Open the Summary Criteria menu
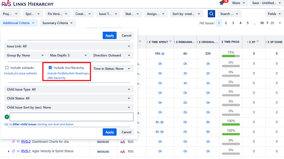Screen dimensions: 284x159 pos(57,23)
